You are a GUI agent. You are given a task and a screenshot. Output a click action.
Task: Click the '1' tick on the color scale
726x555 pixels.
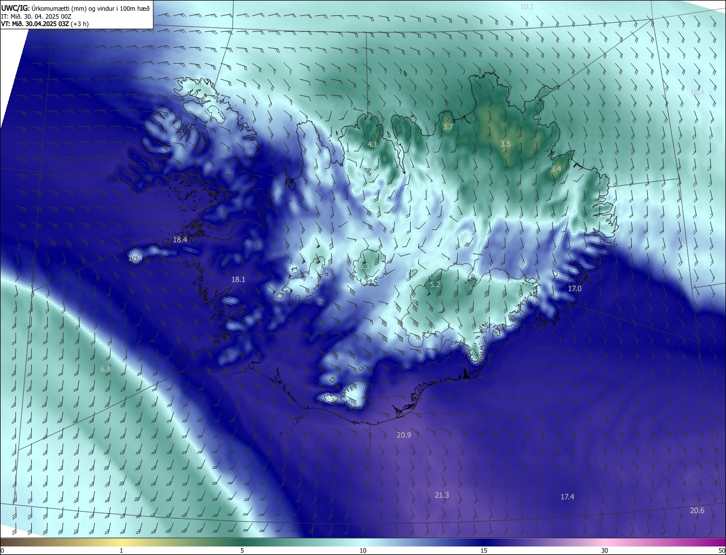(x=121, y=551)
